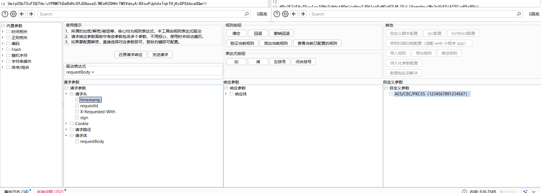Open 自定义脚本配置 button
Viewport: 541px width, 193px height.
[x=404, y=33]
